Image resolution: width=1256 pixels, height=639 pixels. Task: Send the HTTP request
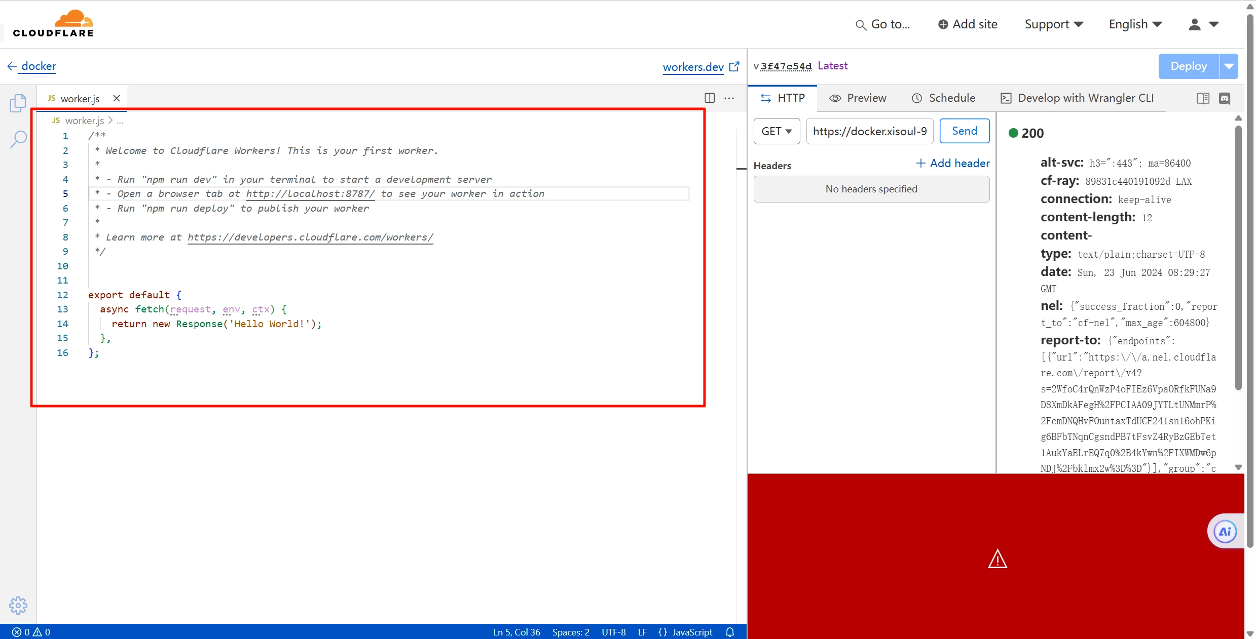[x=964, y=131]
